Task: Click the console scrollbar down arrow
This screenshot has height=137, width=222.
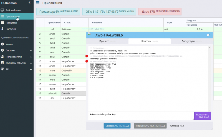Action: pos(209,110)
